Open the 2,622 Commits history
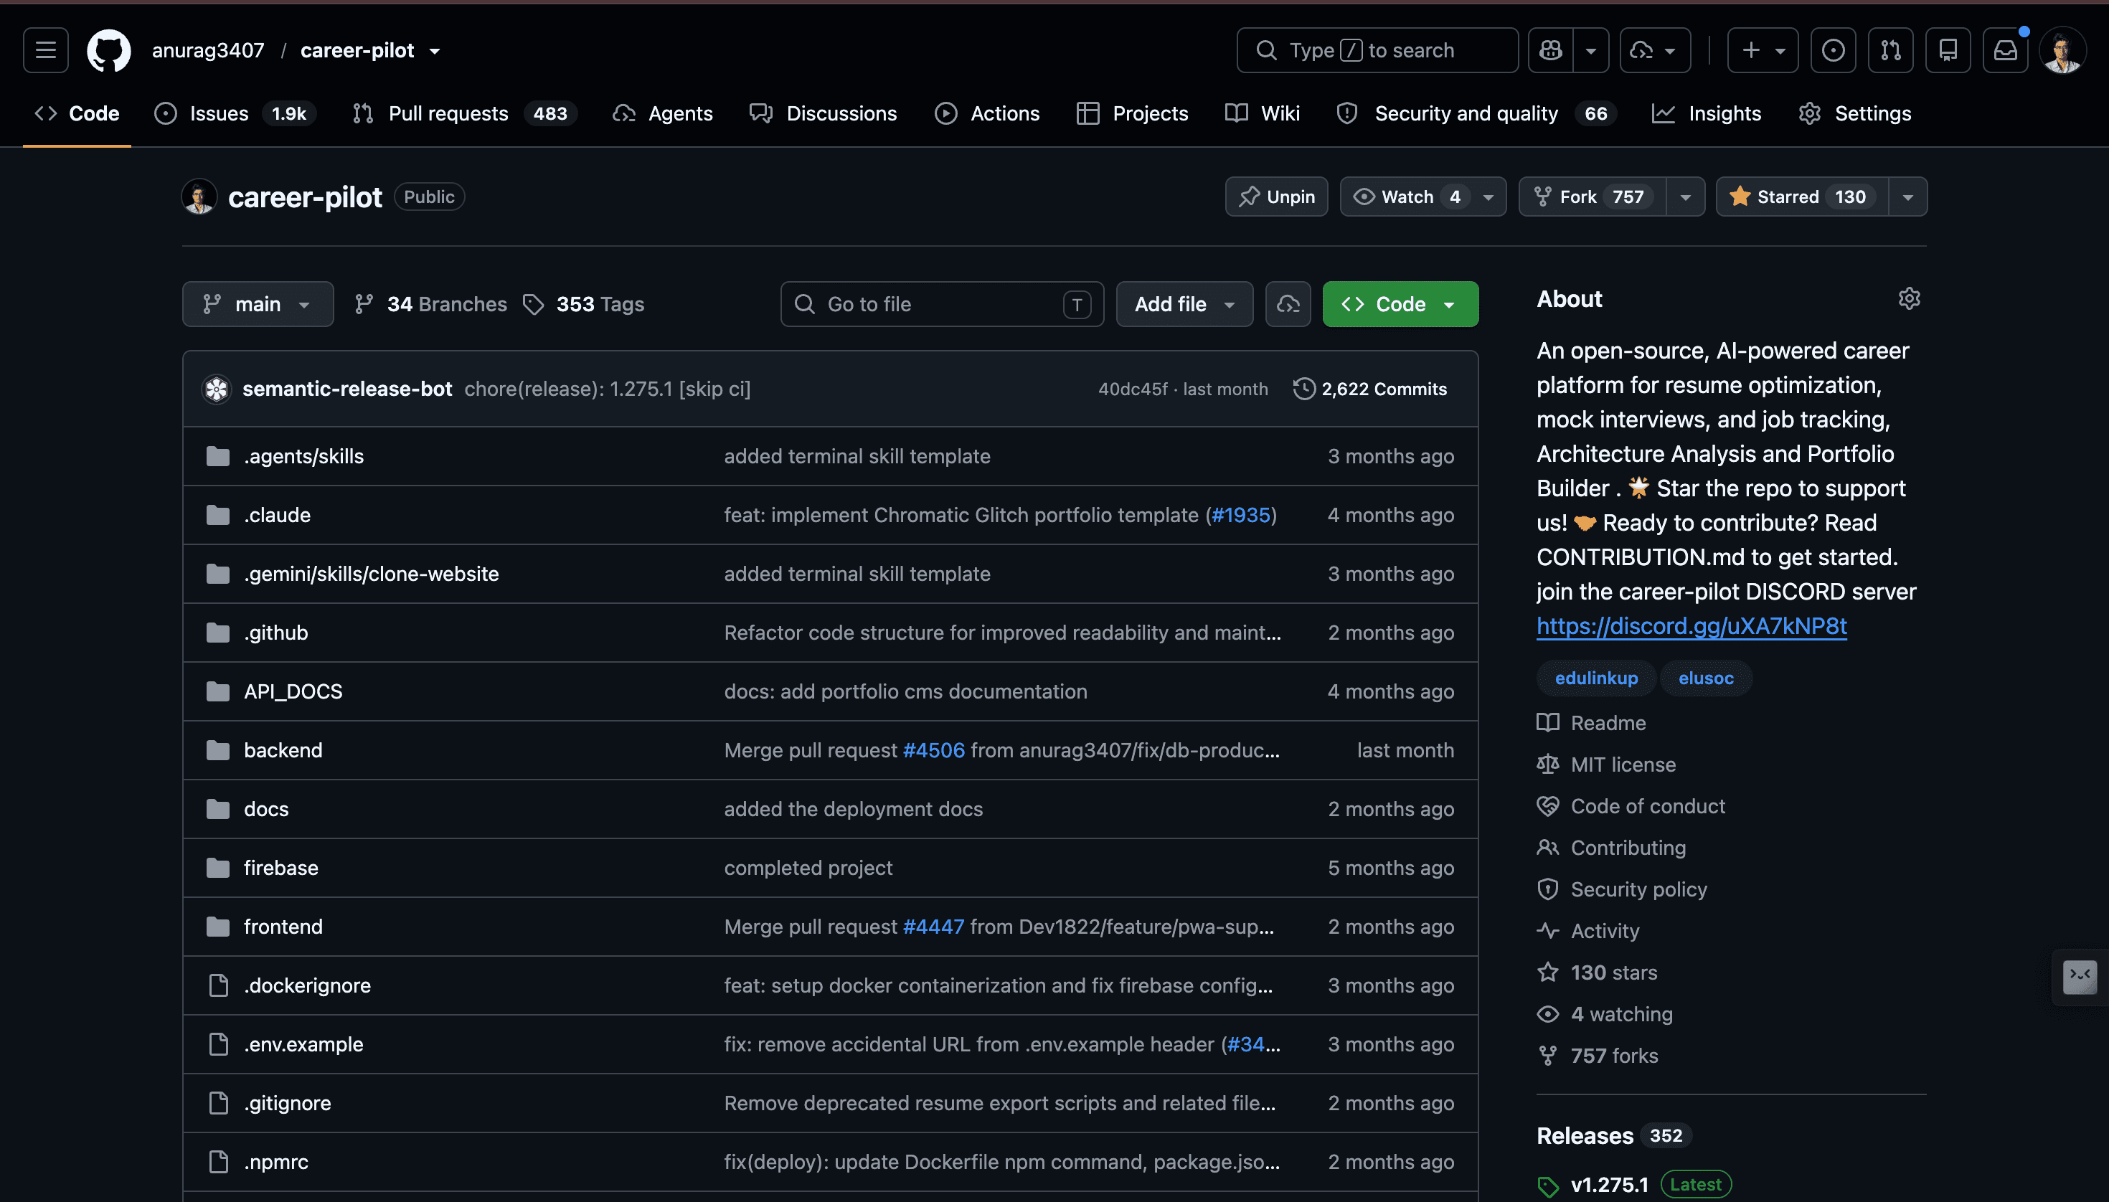Image resolution: width=2109 pixels, height=1202 pixels. tap(1370, 389)
